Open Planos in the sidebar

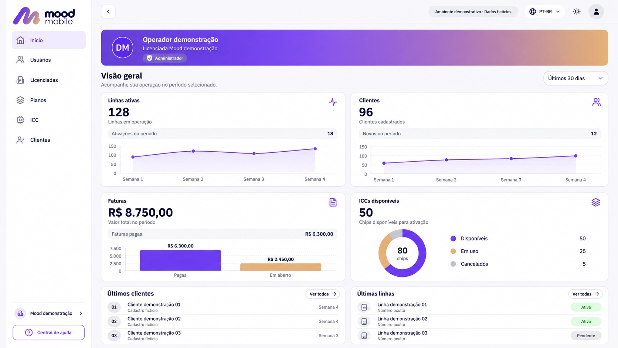(x=49, y=100)
